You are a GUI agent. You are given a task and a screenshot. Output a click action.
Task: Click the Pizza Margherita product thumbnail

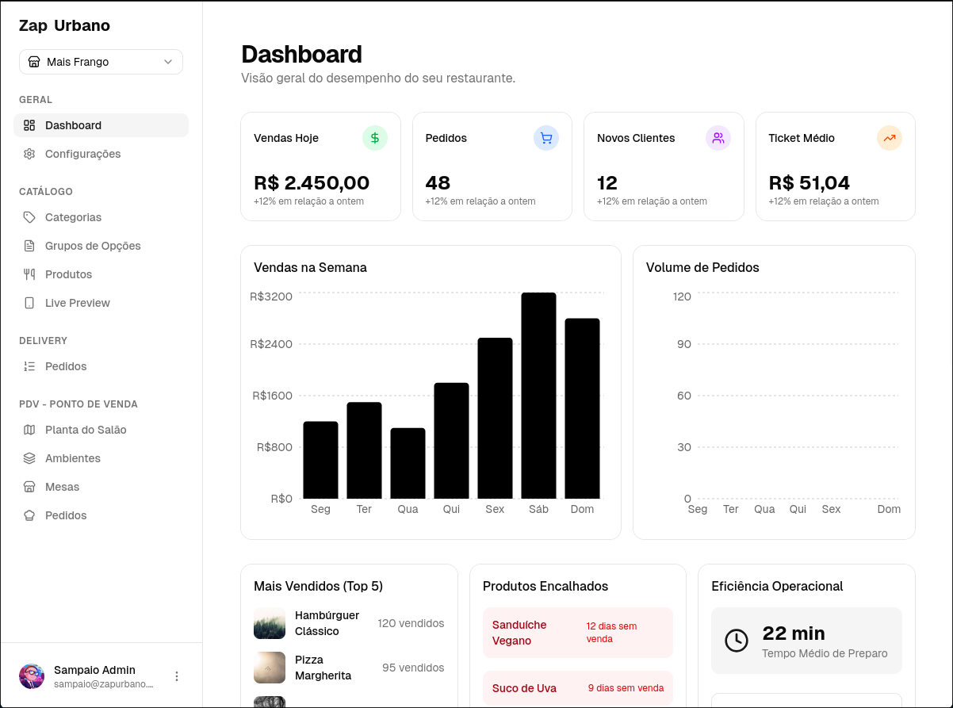(269, 666)
